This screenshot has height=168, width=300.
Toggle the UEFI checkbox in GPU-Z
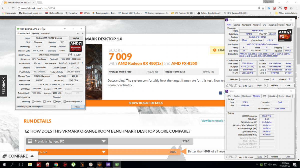(x=75, y=55)
